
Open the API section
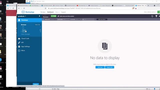[22, 42]
